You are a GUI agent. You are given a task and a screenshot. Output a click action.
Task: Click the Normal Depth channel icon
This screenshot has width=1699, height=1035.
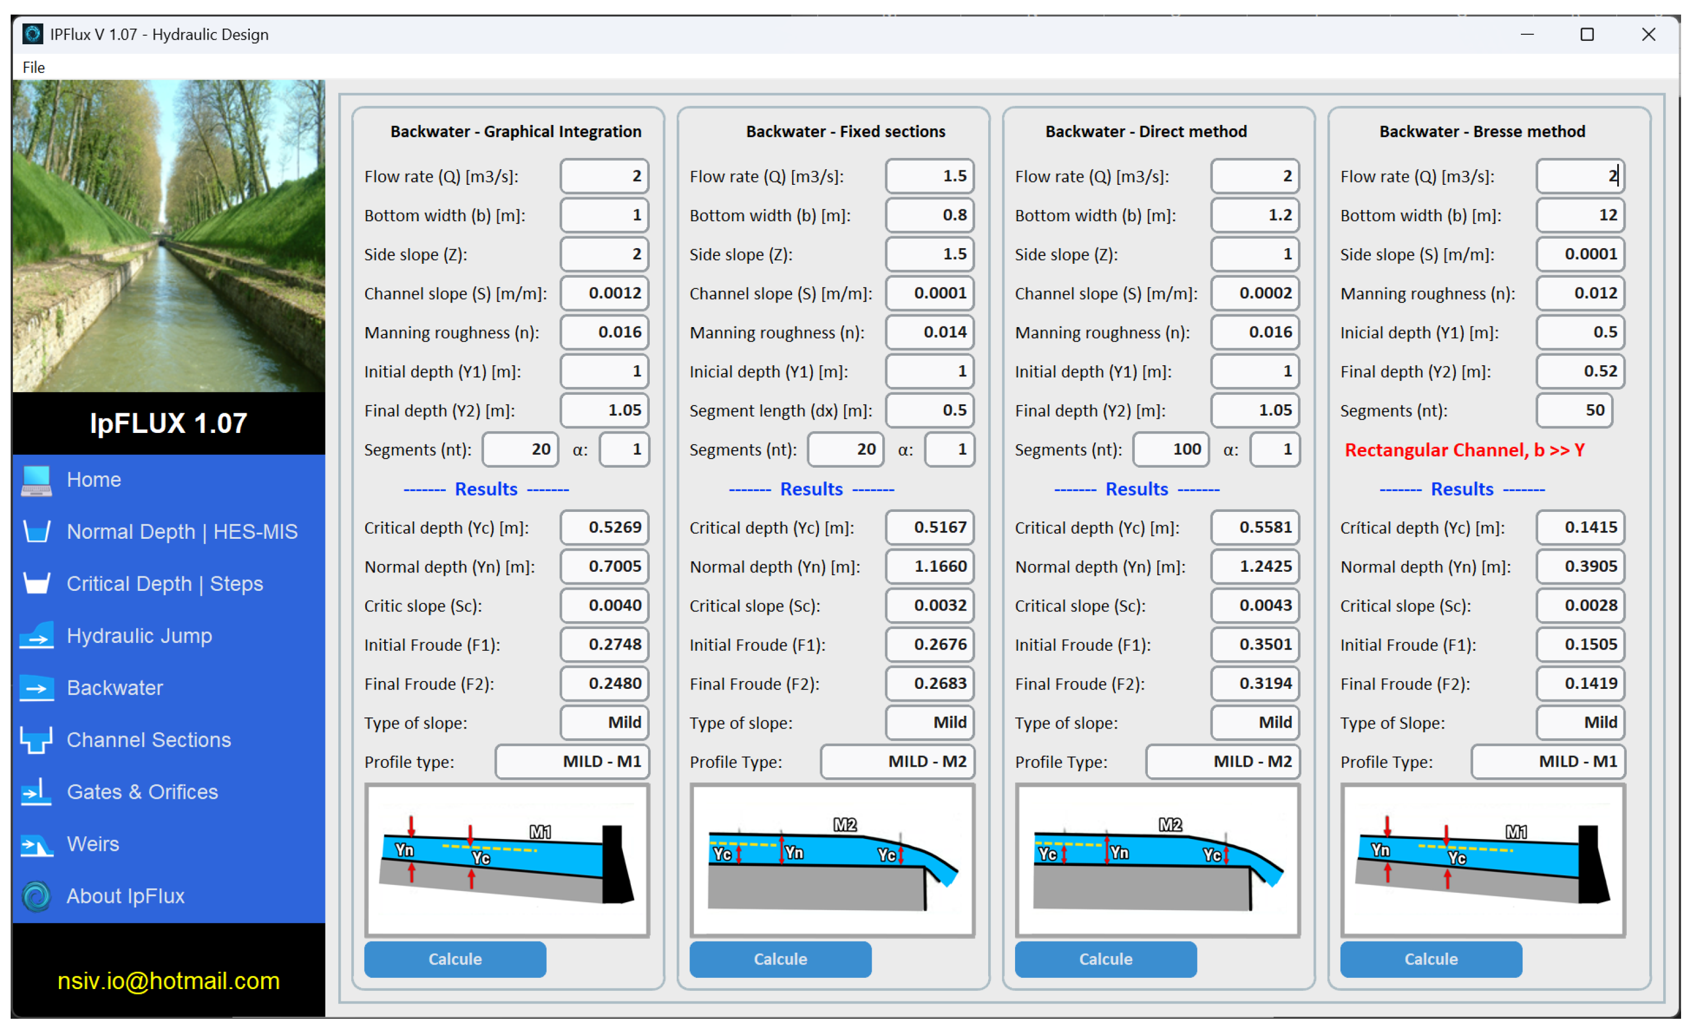36,532
